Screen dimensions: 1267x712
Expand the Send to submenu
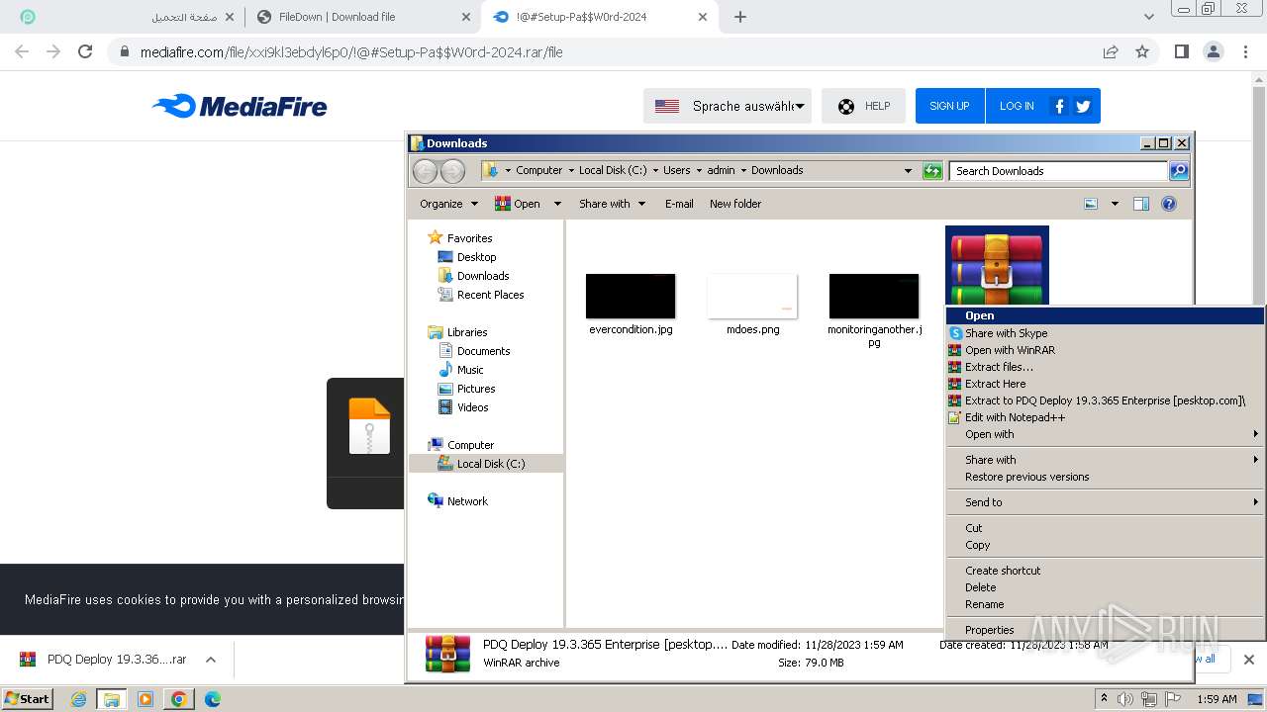(x=1105, y=502)
